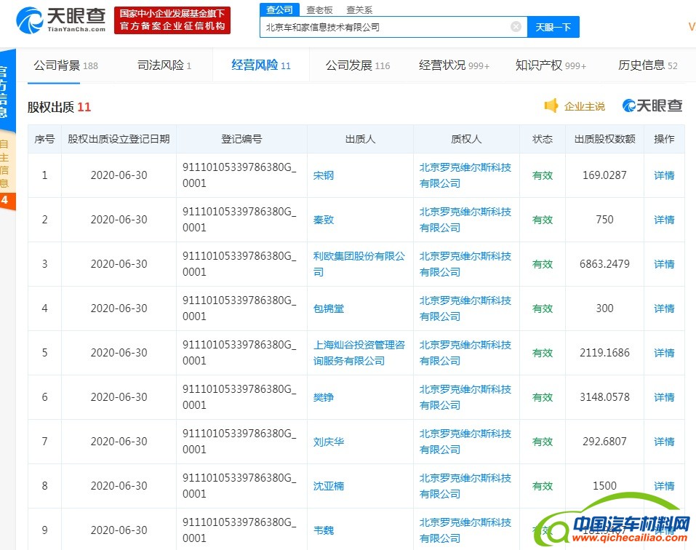This screenshot has width=696, height=550.
Task: Open the 司法风险 tab
Action: point(164,65)
